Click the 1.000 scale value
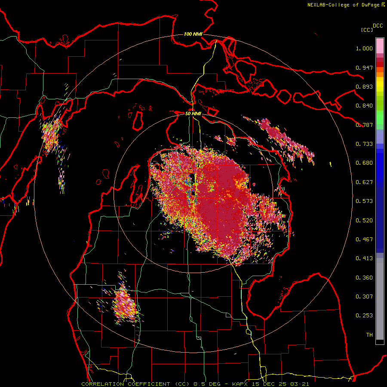The width and height of the screenshot is (387, 387). coord(364,48)
